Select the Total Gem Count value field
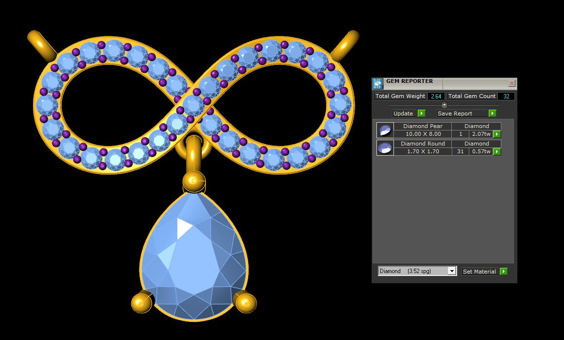Image resolution: width=564 pixels, height=340 pixels. (x=506, y=97)
